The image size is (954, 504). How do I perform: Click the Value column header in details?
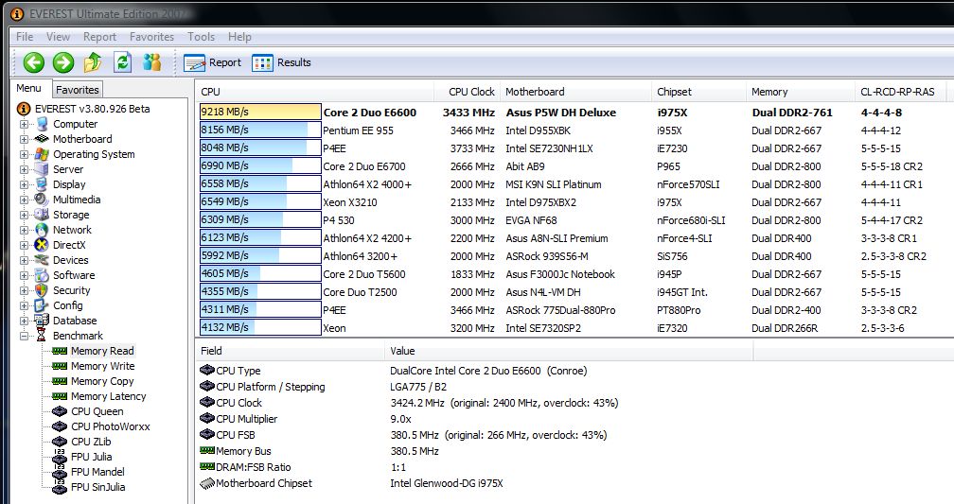(569, 351)
